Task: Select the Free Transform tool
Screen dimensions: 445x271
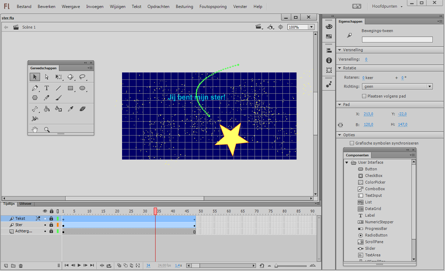Action: tap(59, 77)
